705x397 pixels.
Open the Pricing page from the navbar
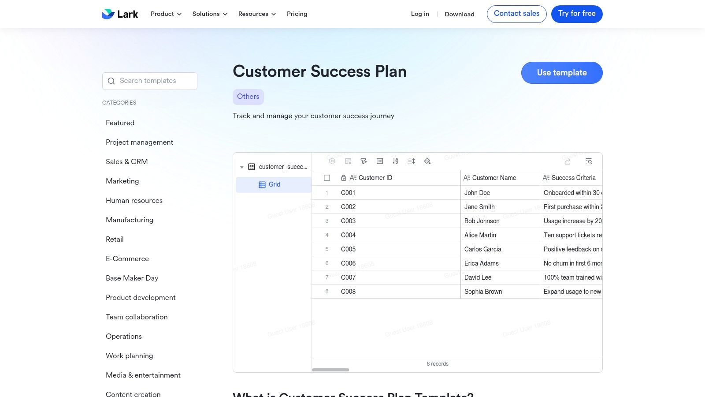(297, 14)
